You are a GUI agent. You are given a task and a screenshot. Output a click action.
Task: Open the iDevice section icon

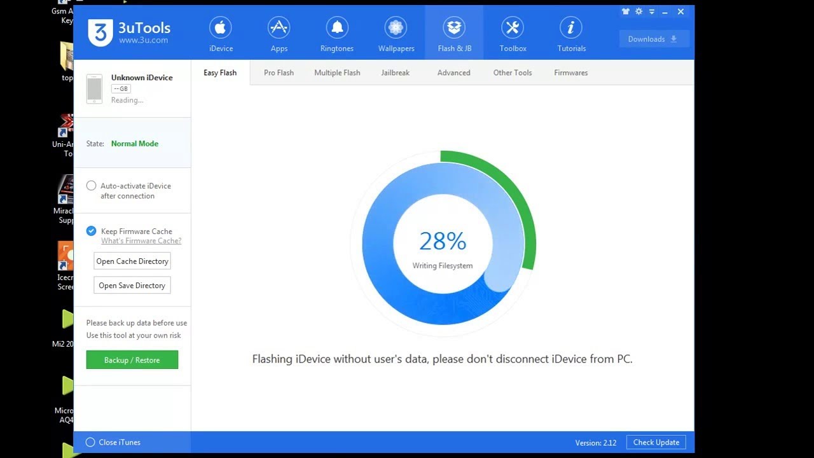(x=221, y=27)
